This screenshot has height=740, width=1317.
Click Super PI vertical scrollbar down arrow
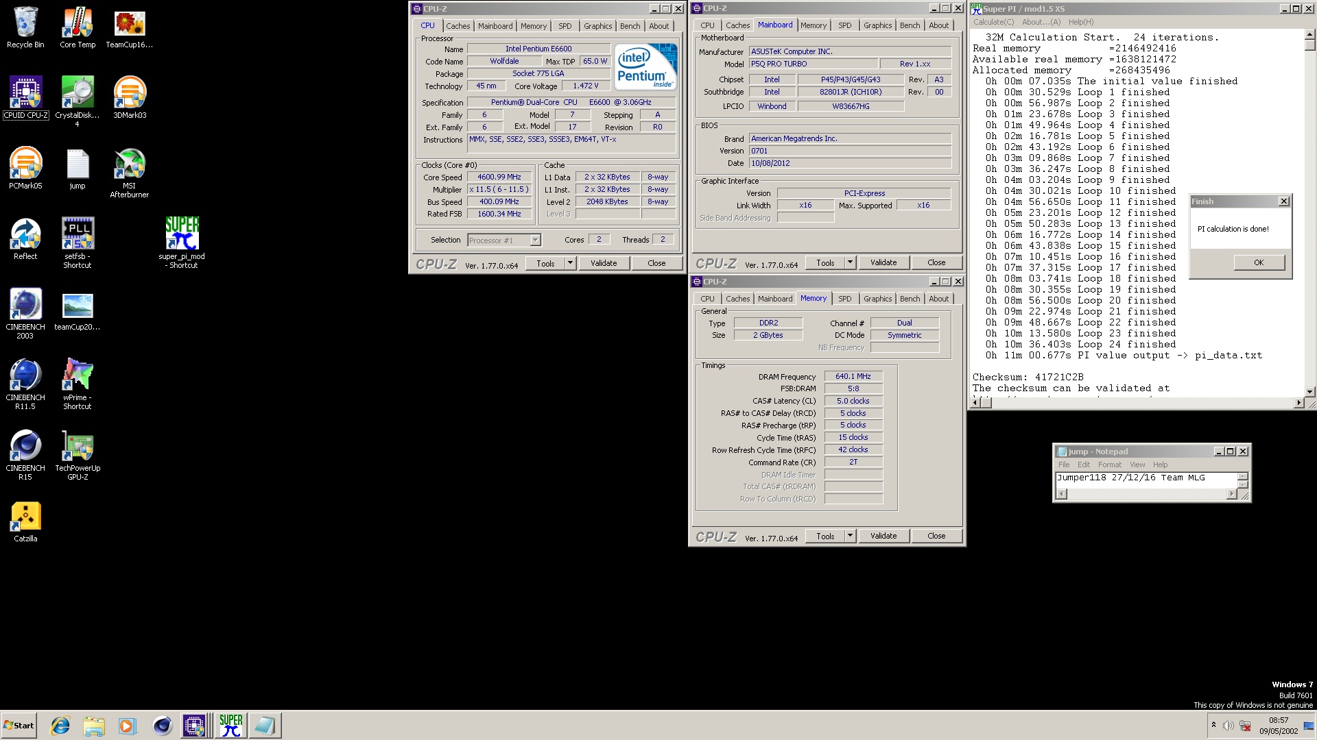tap(1309, 391)
